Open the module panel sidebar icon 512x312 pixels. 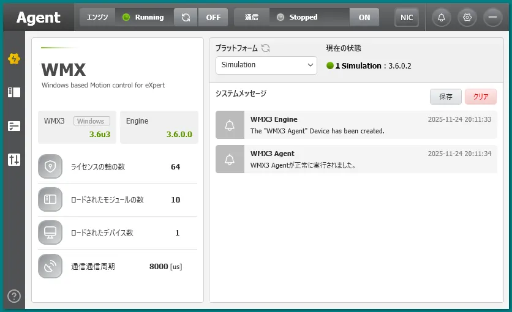pos(13,92)
